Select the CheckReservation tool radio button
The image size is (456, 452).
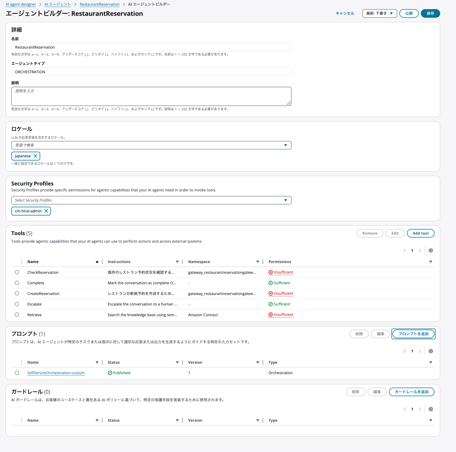[17, 272]
